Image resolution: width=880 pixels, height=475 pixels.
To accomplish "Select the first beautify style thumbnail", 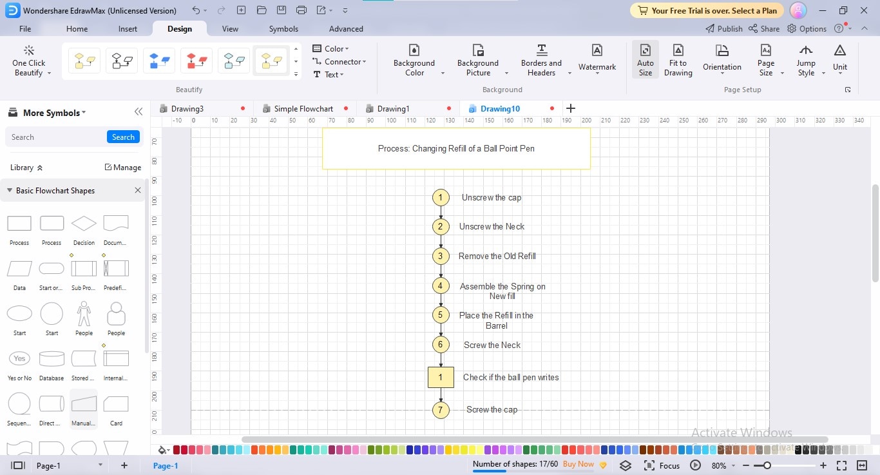I will pyautogui.click(x=84, y=61).
